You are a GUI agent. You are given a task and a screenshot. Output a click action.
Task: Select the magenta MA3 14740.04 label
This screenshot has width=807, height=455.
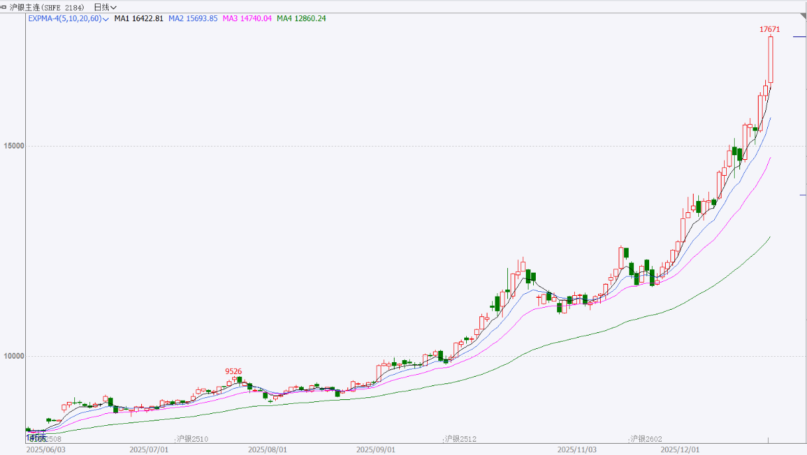pyautogui.click(x=247, y=19)
